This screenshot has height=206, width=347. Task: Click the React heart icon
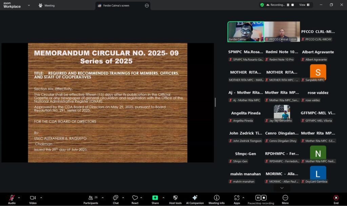pyautogui.click(x=135, y=198)
